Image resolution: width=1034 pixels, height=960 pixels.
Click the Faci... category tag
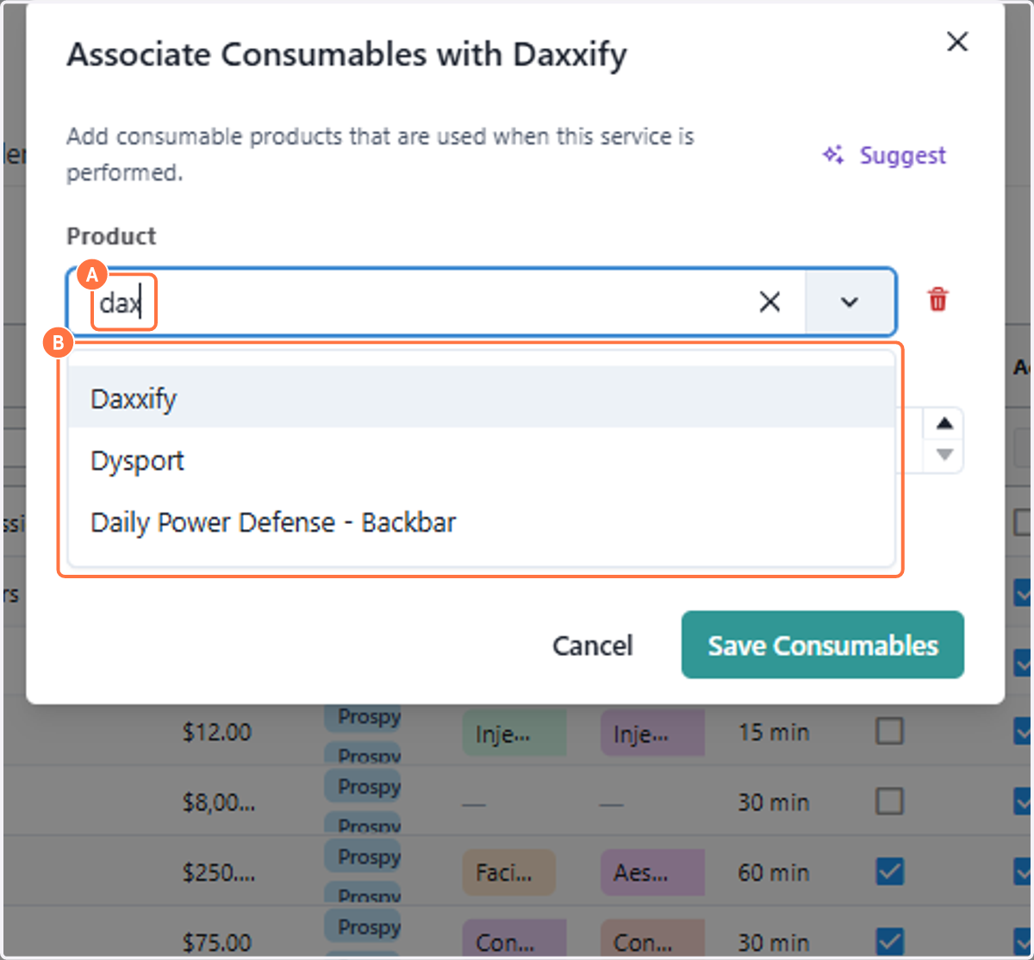(x=509, y=873)
